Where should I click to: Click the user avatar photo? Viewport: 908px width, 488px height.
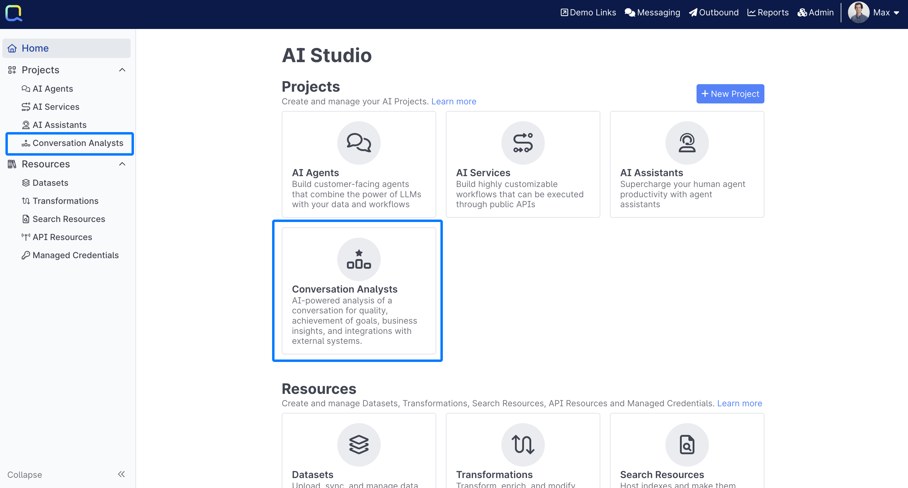click(858, 13)
